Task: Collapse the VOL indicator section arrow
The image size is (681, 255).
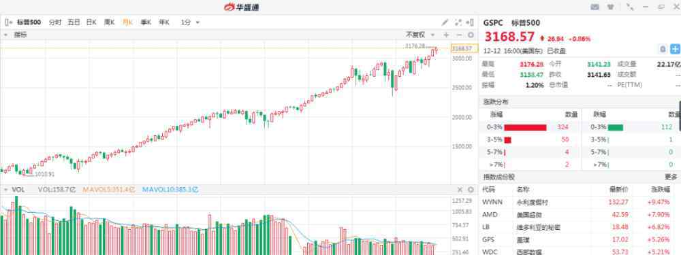Action: click(5, 190)
